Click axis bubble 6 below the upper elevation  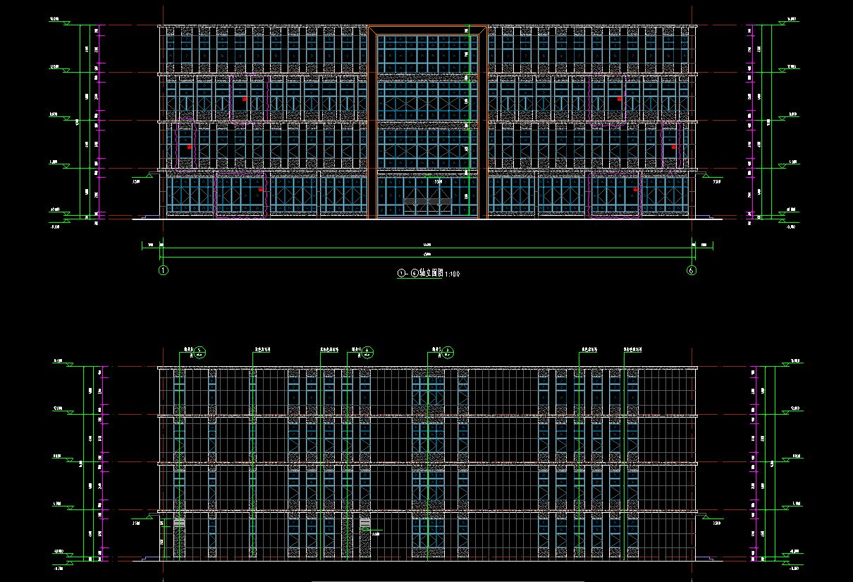click(x=692, y=270)
